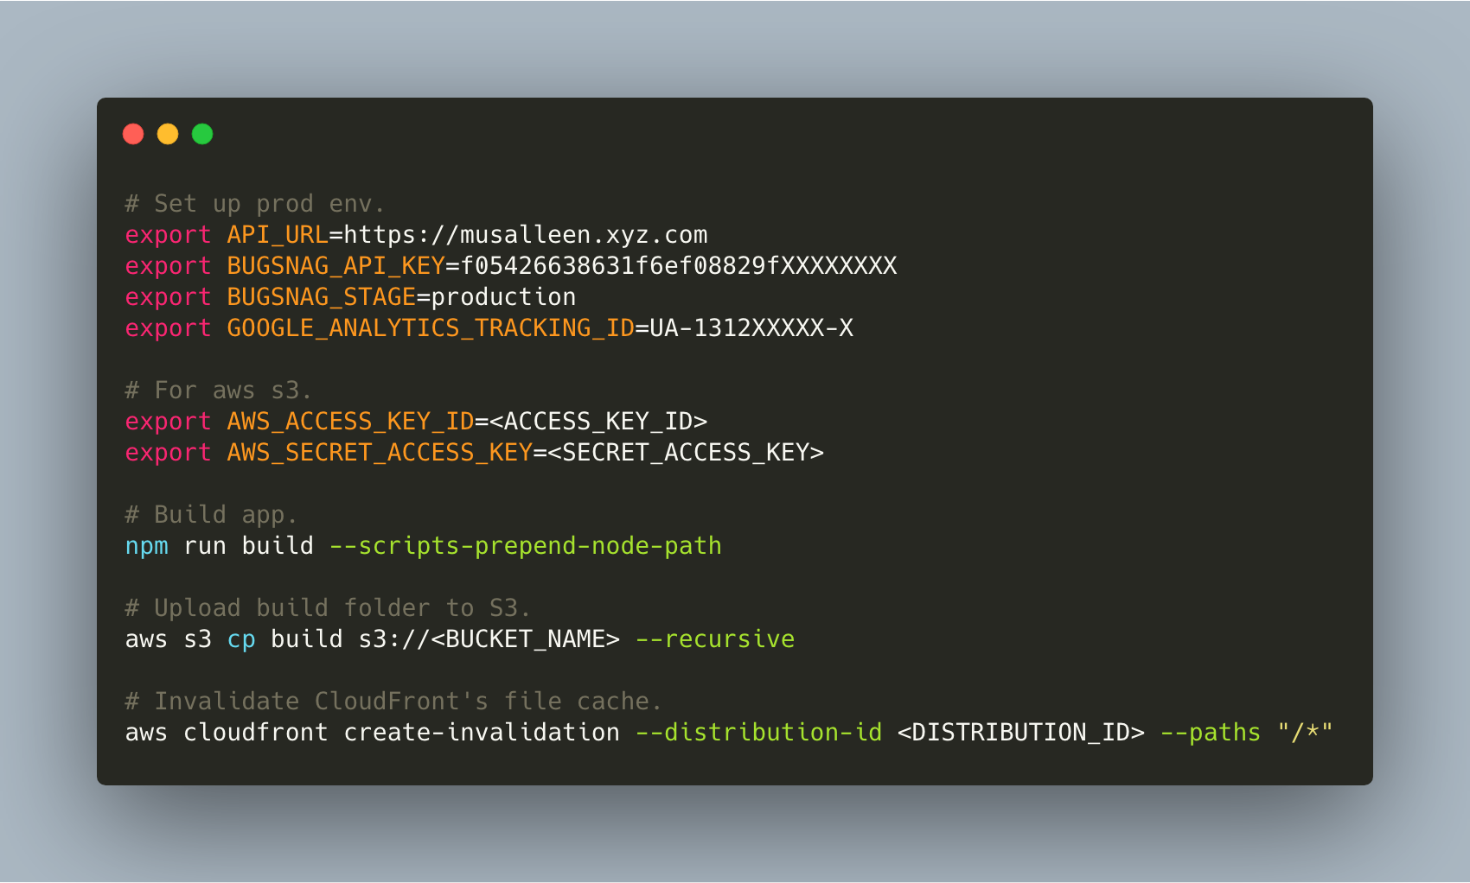Click the UA-1312XXXXX-X tracking value
This screenshot has width=1470, height=883.
[x=751, y=328]
